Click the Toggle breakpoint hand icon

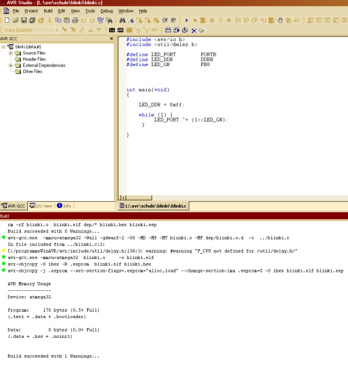click(280, 20)
